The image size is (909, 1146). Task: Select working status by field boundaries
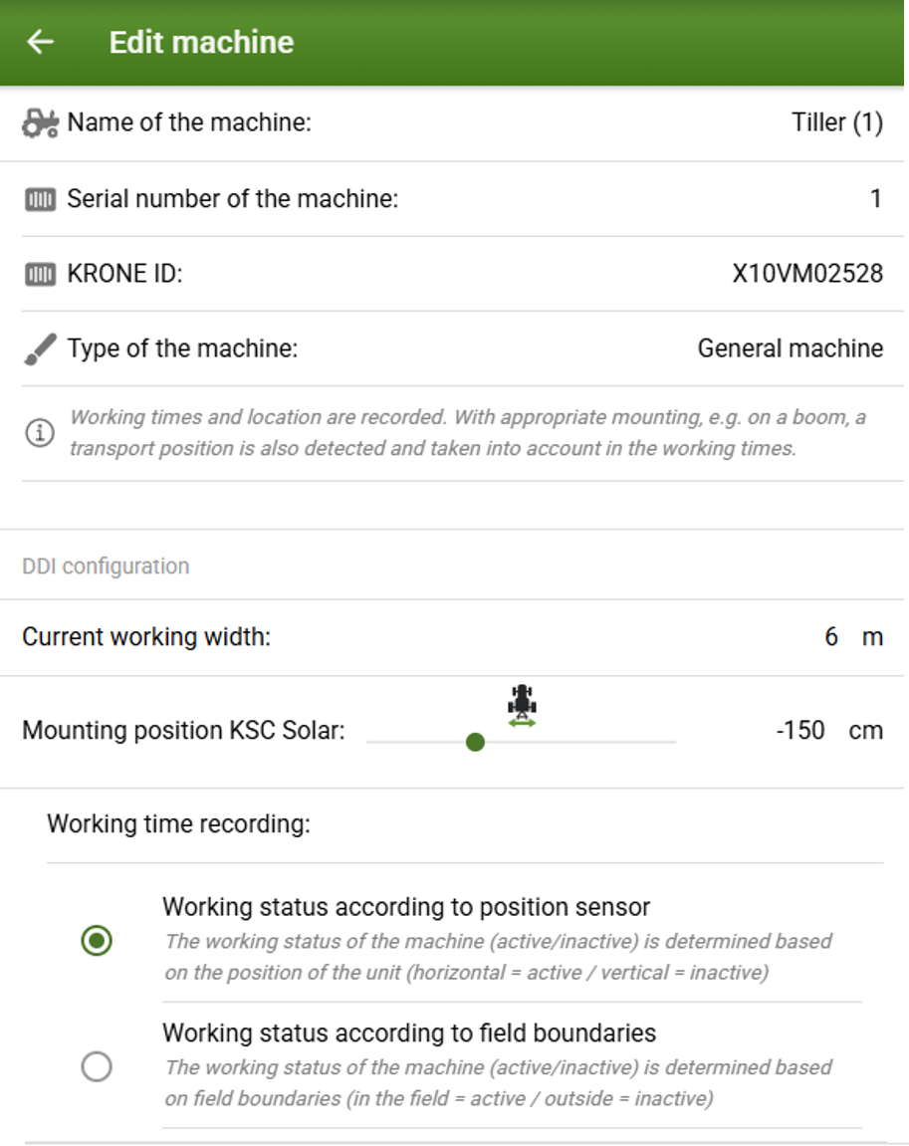(97, 1067)
